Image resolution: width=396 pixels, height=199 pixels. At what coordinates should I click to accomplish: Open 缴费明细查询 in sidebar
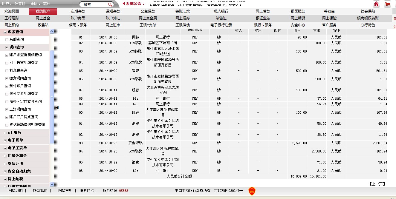20,78
